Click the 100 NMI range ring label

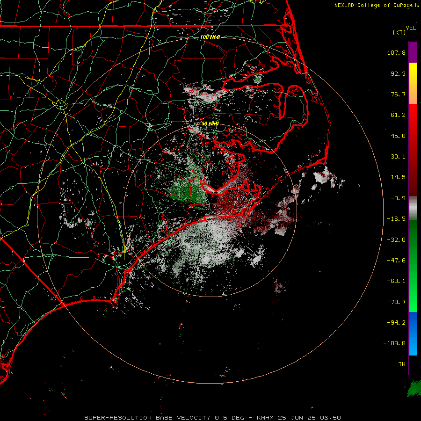pyautogui.click(x=210, y=37)
